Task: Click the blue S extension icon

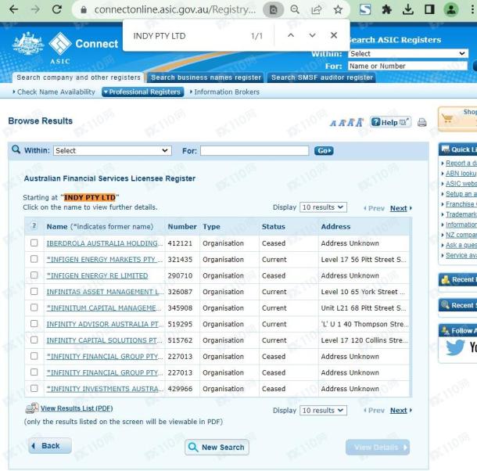Action: (x=365, y=9)
